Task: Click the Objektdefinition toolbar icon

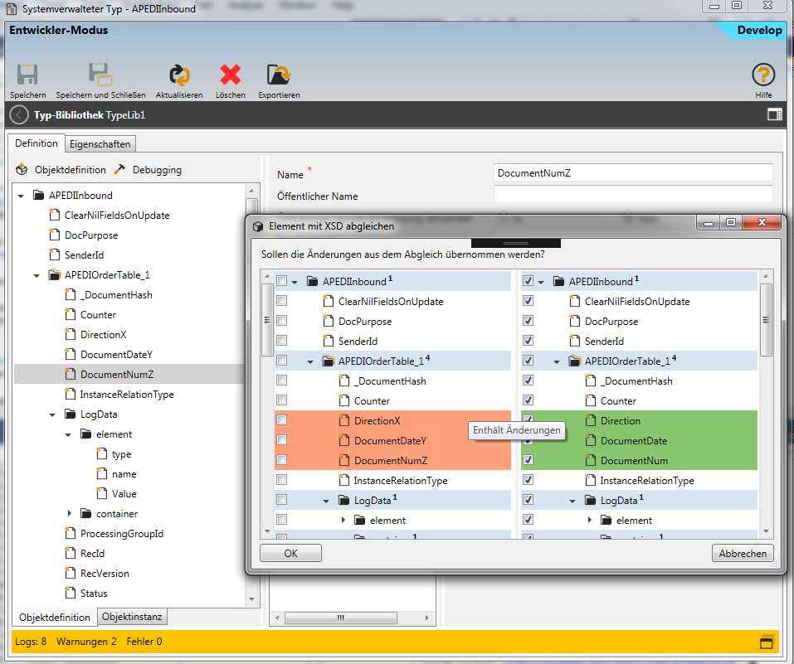Action: 22,170
